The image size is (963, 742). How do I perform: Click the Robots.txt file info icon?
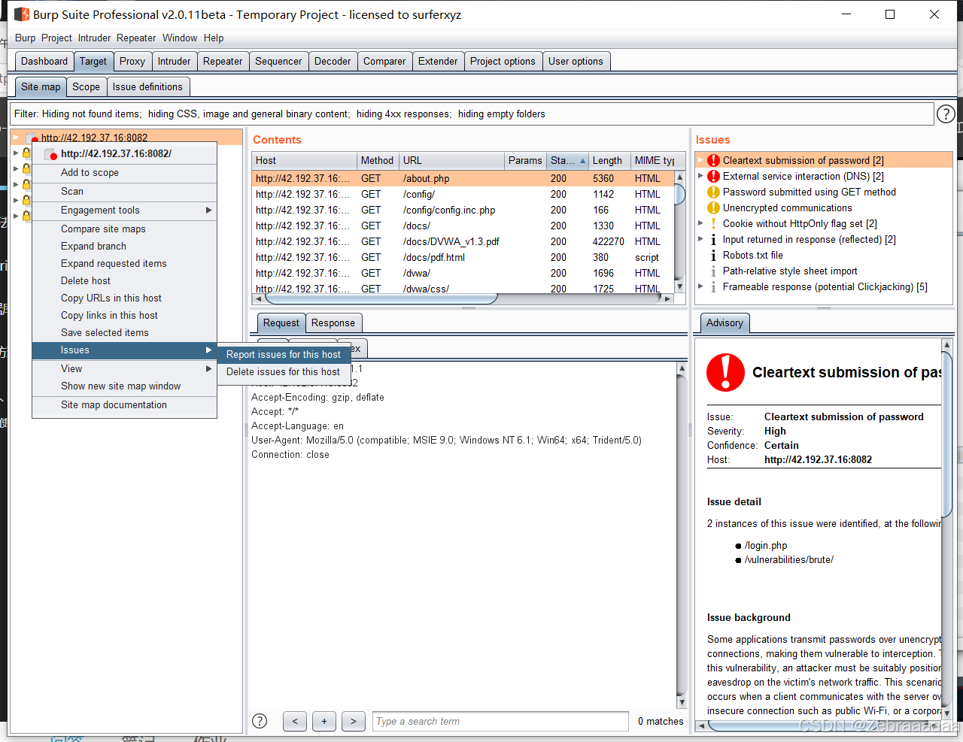[713, 255]
